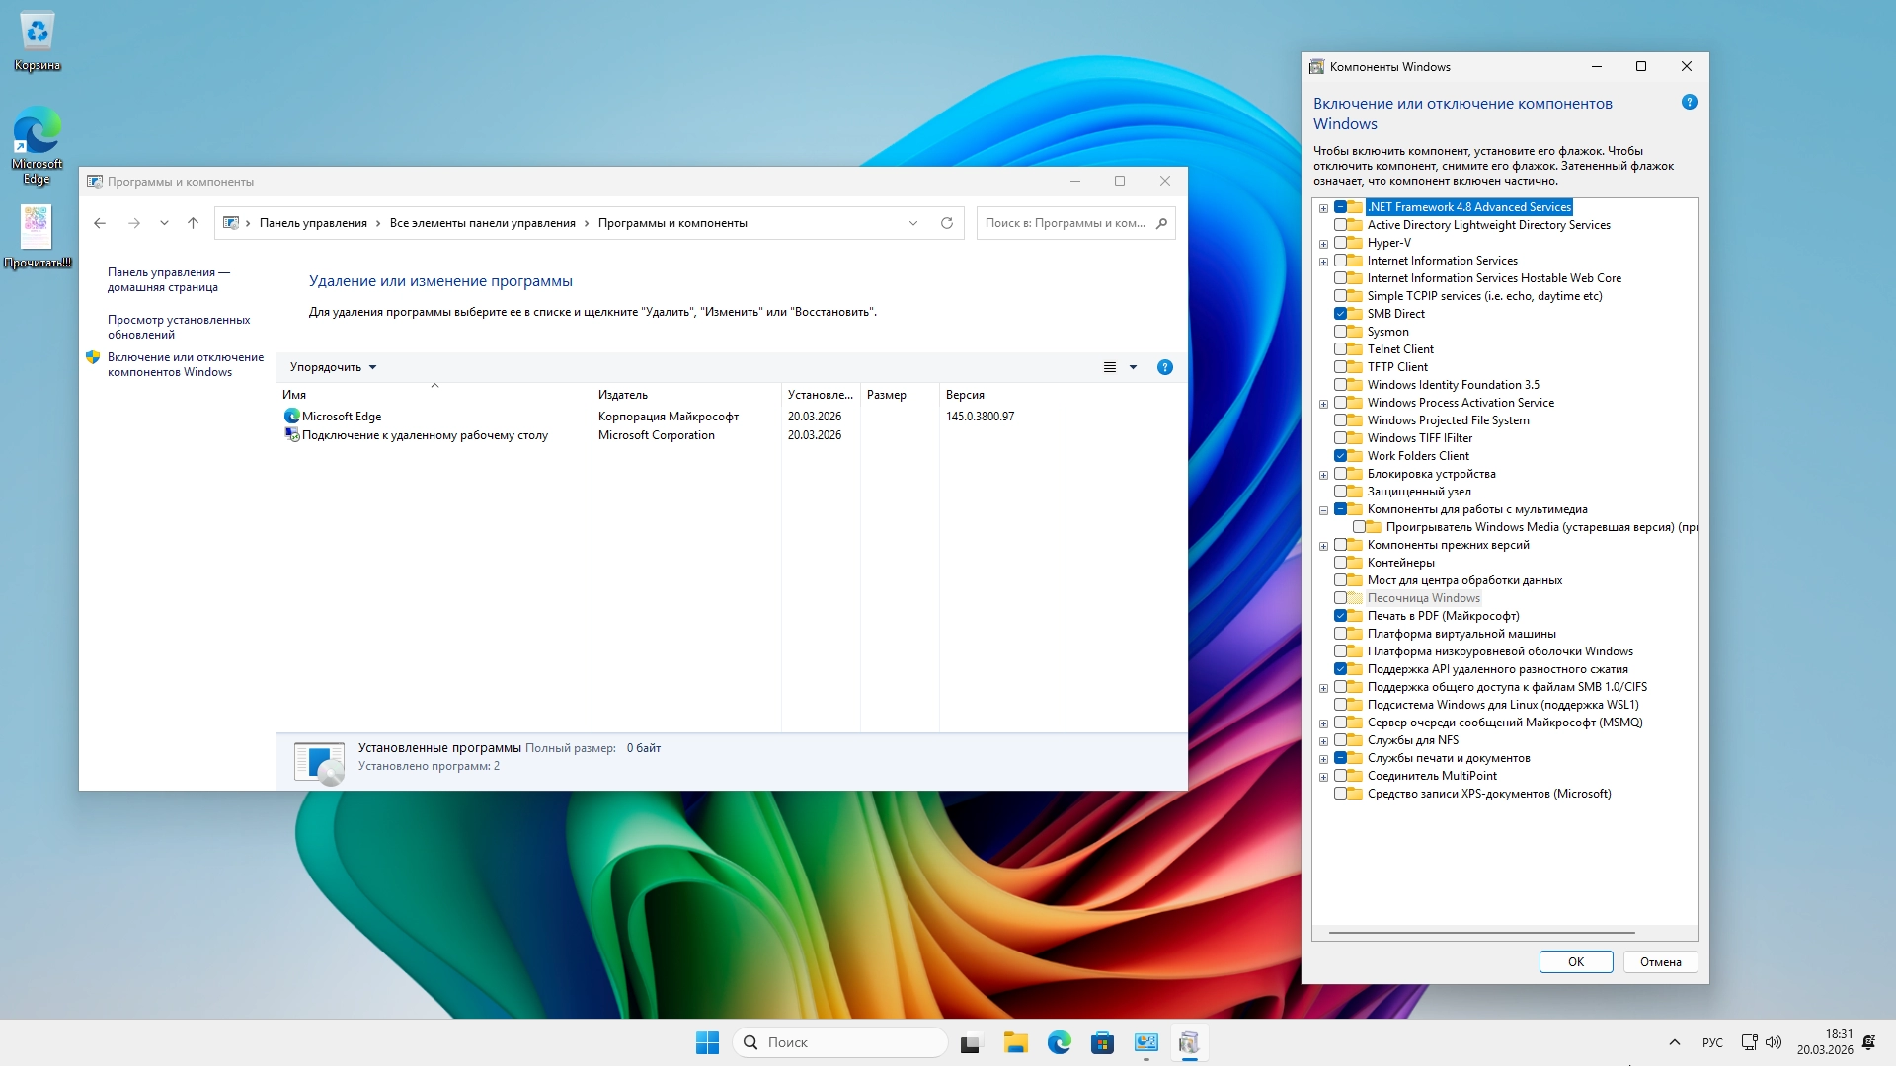Open the address bar history dropdown
Image resolution: width=1896 pixels, height=1066 pixels.
(x=912, y=223)
